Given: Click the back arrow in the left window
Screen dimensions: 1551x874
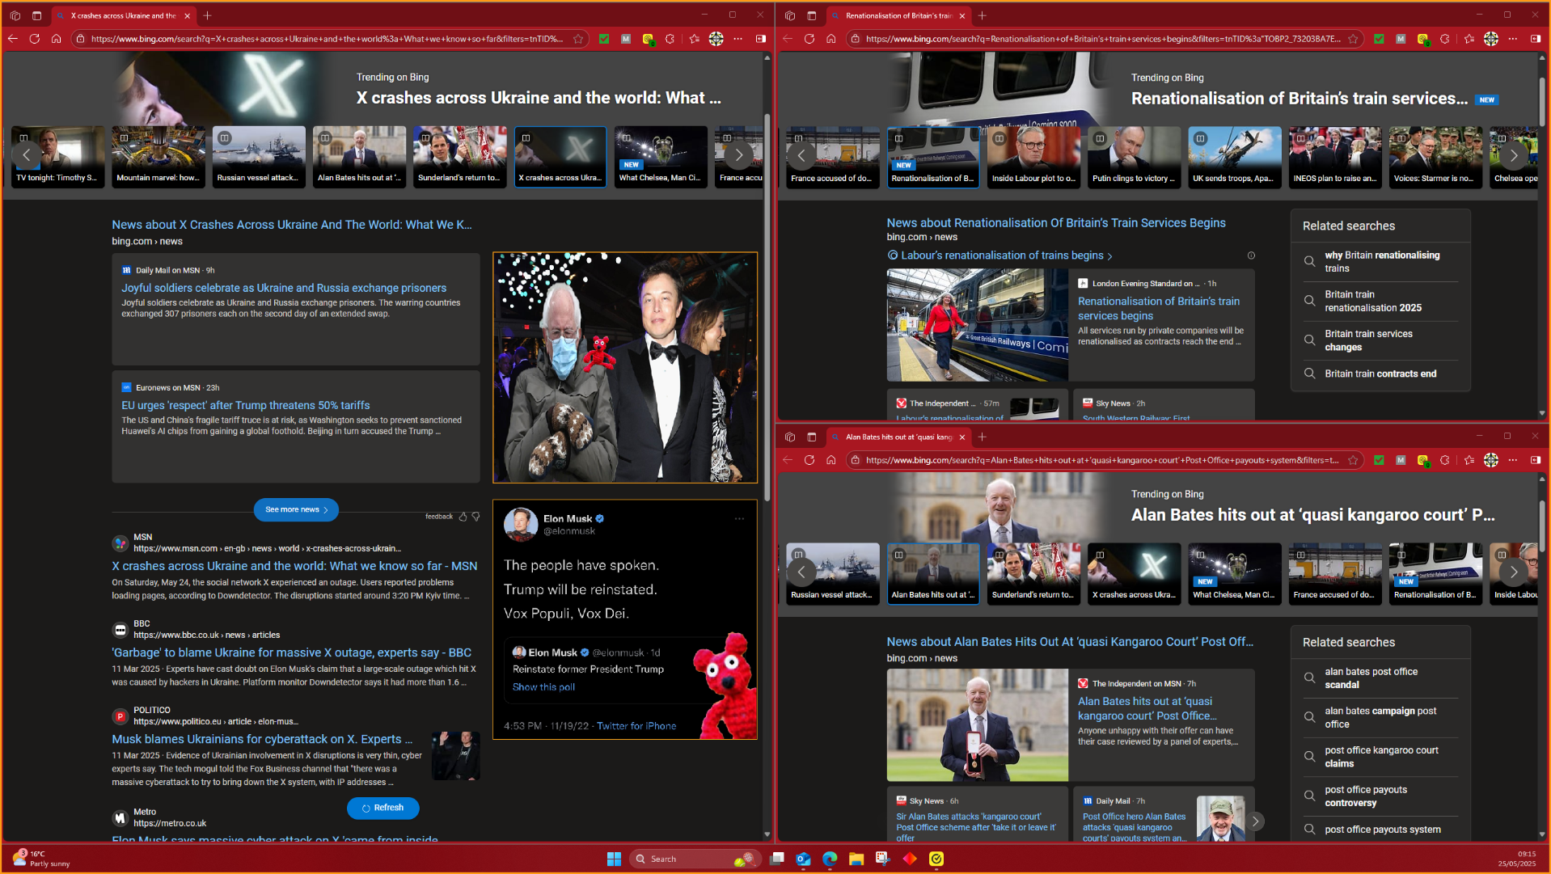Looking at the screenshot, I should (13, 39).
